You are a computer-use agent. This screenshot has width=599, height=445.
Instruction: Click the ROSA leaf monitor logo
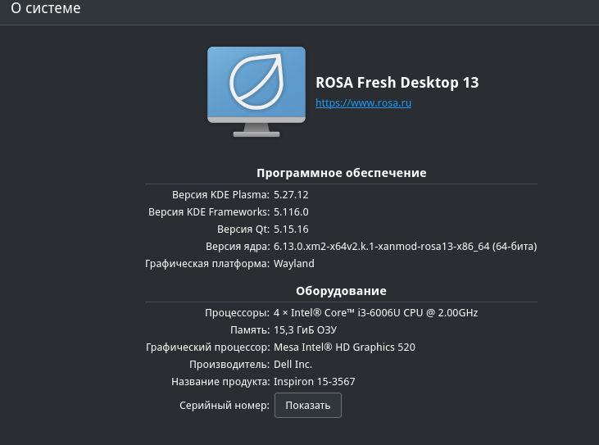tap(256, 89)
